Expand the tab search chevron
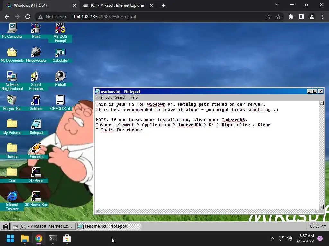Screen dimensions: 329x246 pos(277,4)
